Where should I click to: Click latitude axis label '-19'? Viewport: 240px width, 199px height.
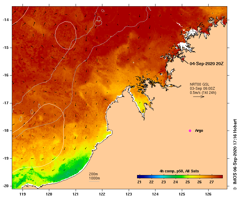(6, 158)
